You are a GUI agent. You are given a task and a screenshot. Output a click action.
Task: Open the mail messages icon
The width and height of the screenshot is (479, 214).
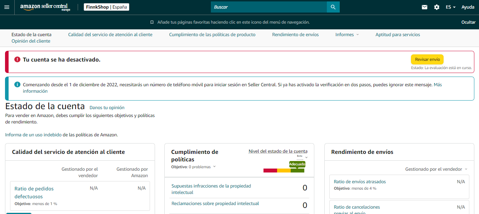point(425,7)
